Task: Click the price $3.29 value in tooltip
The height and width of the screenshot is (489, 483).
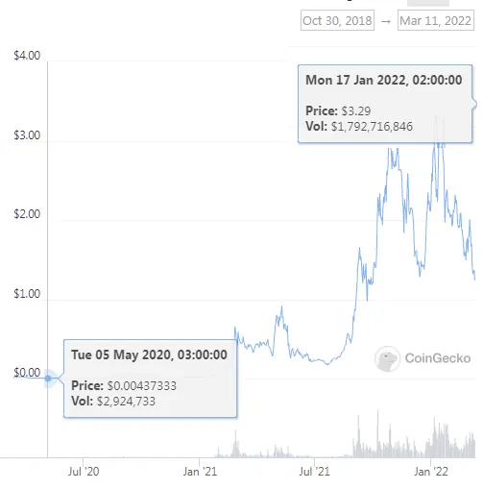Action: 356,111
